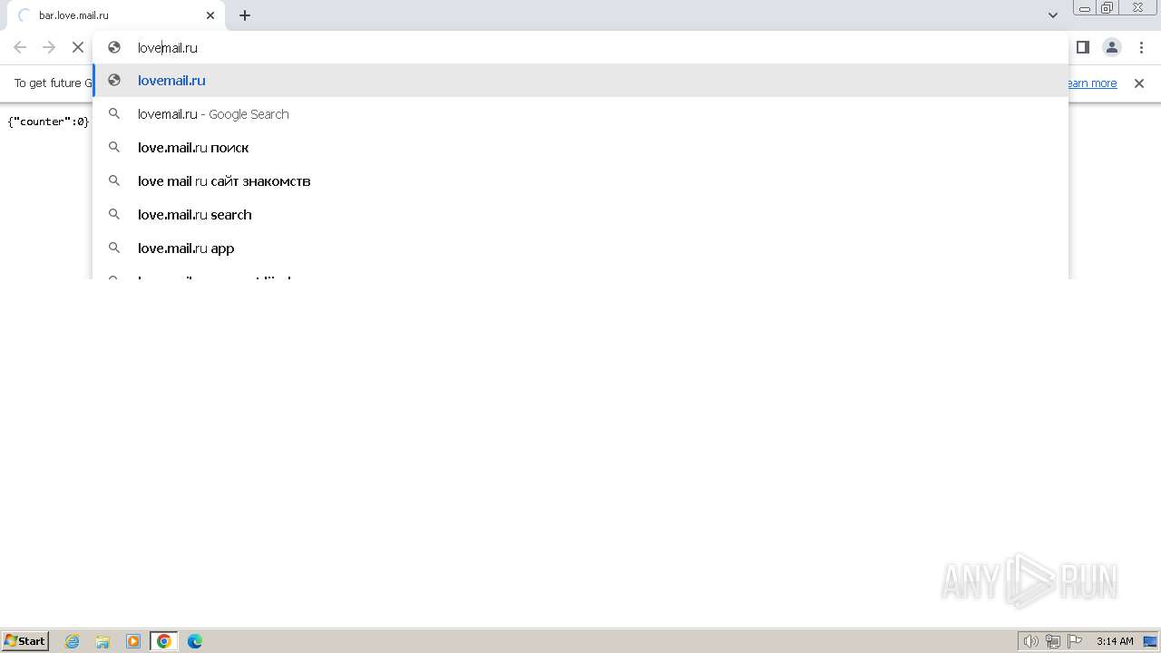Open the tab search dropdown arrow
Image resolution: width=1161 pixels, height=653 pixels.
tap(1053, 15)
